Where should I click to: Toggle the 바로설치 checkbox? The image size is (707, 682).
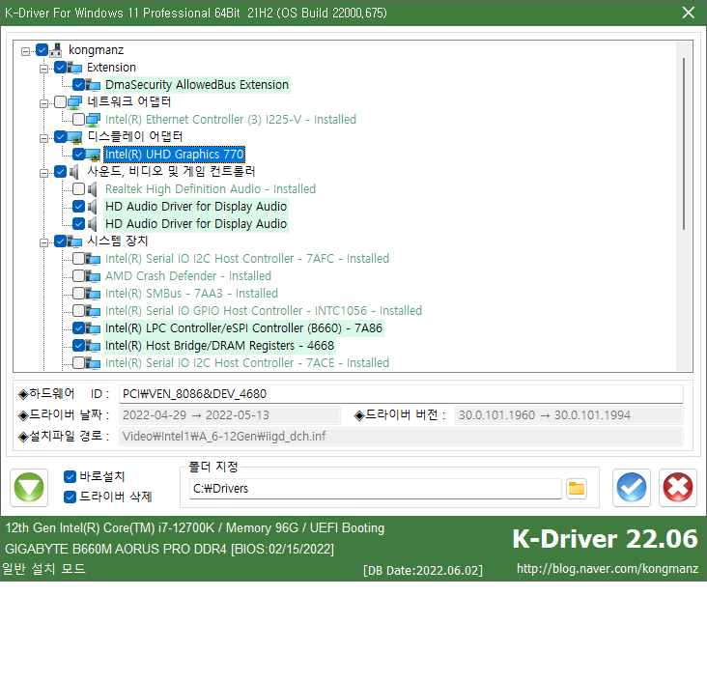(70, 476)
